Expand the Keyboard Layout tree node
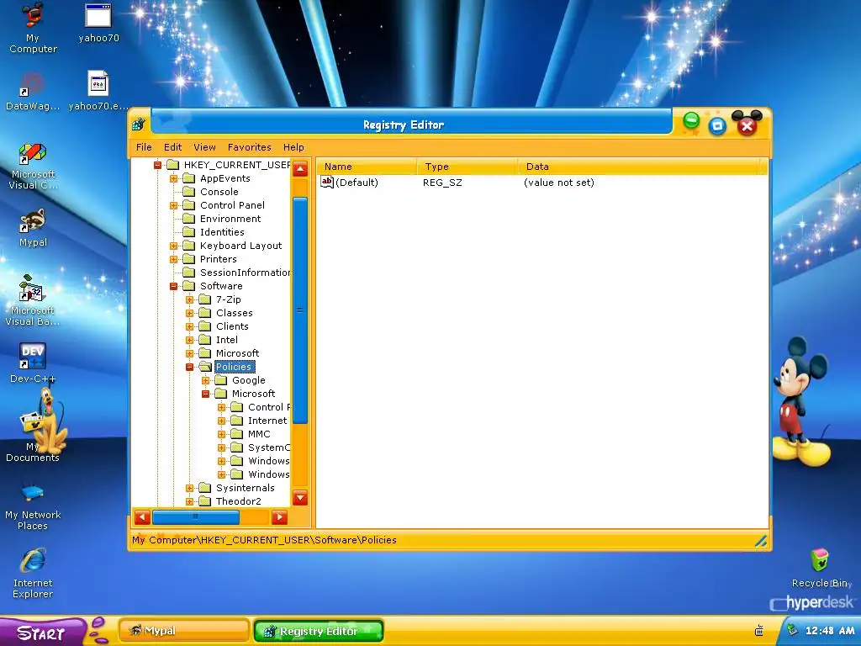The width and height of the screenshot is (861, 646). point(173,246)
